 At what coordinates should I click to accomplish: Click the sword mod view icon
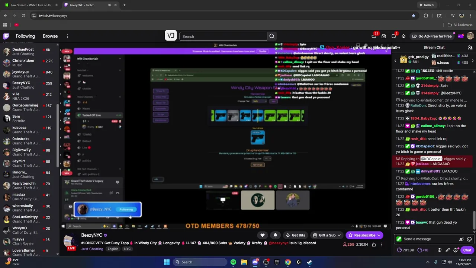447,250
